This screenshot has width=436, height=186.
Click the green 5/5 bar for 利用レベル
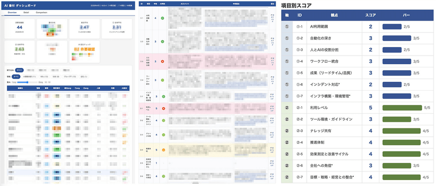pos(402,108)
